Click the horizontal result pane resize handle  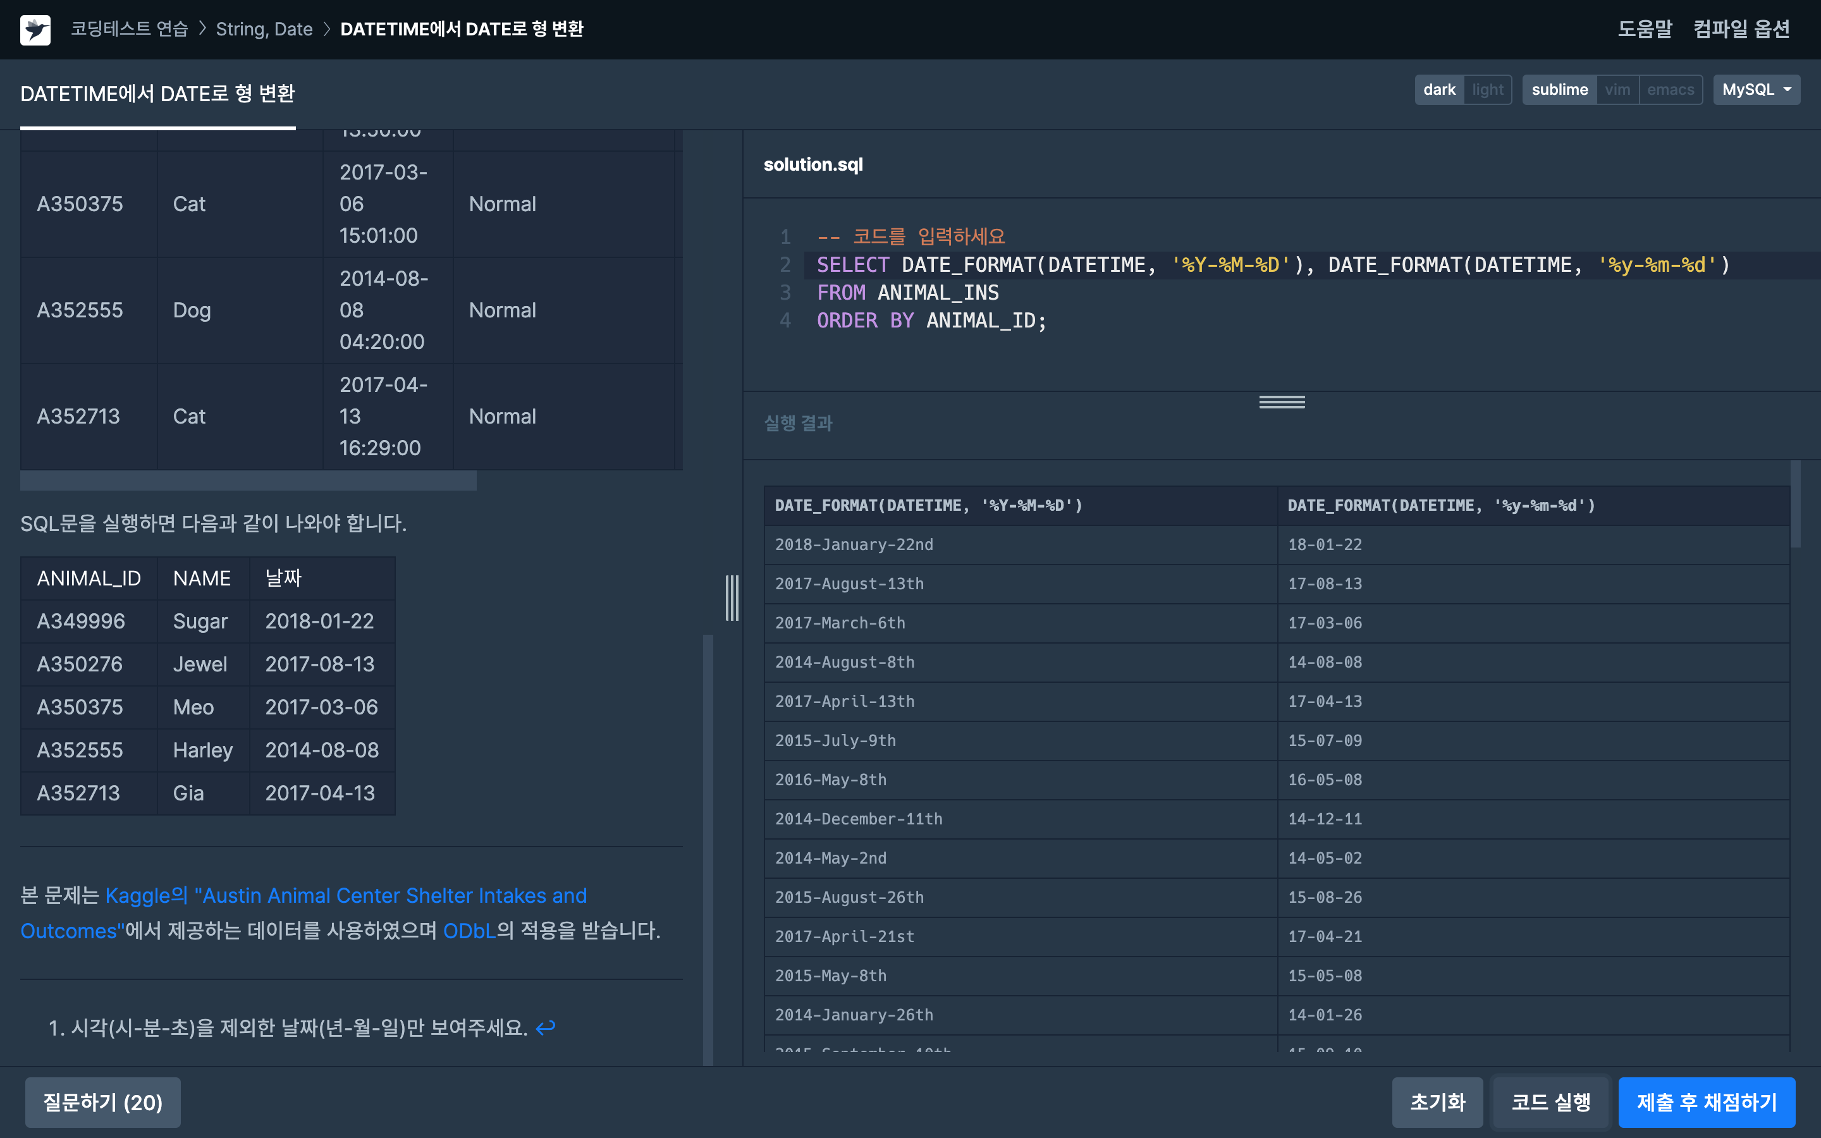(x=1282, y=402)
